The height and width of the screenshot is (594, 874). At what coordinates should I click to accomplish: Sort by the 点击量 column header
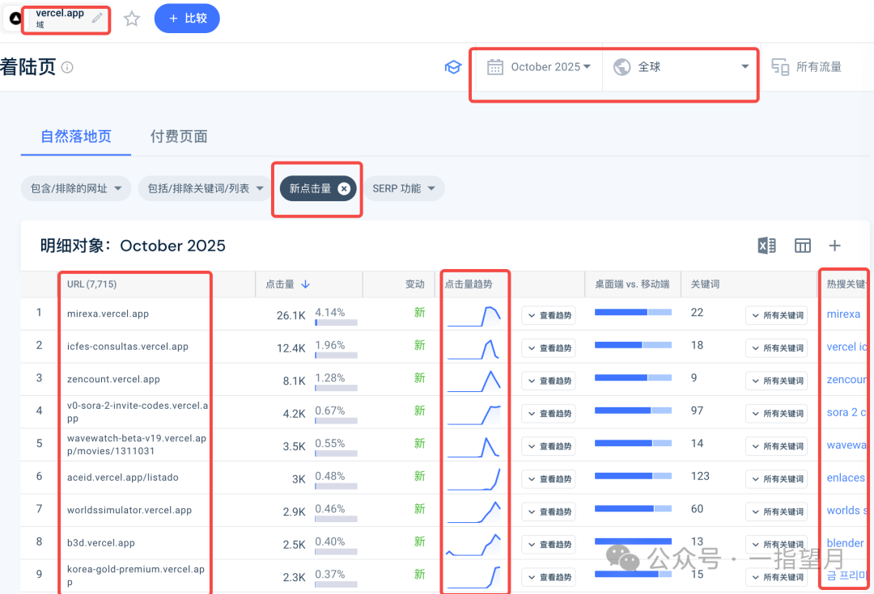tap(287, 284)
